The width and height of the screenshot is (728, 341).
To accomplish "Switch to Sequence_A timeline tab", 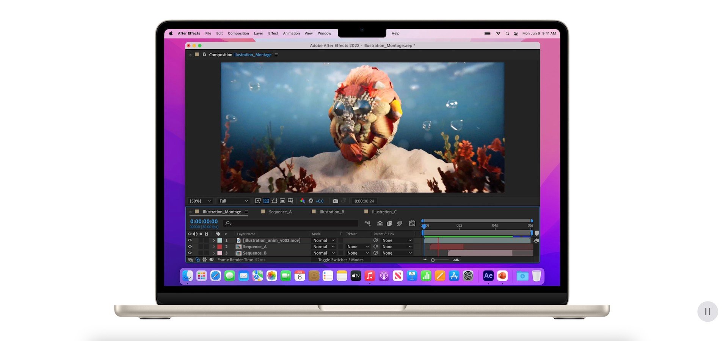I will pos(280,212).
